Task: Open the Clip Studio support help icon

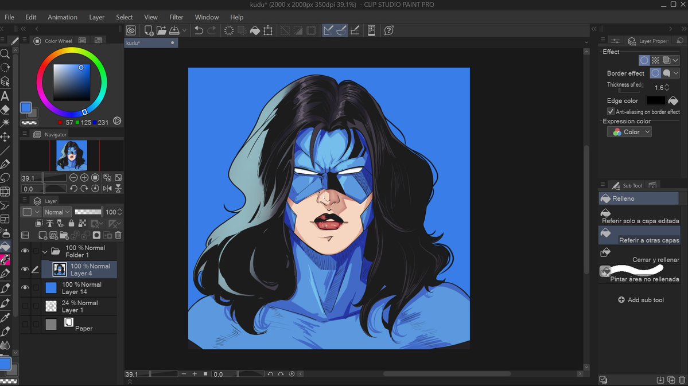Action: (388, 30)
